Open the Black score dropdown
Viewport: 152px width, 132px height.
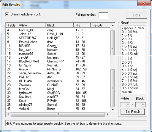[x=140, y=105]
